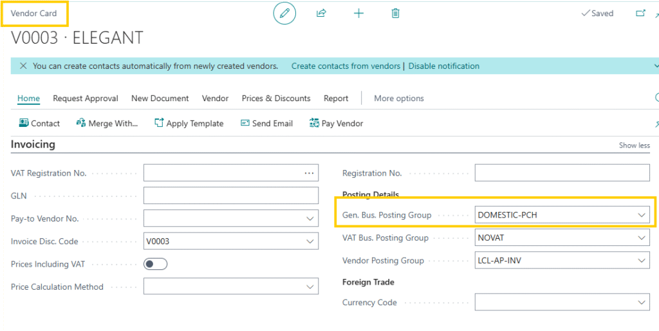Click Show less in Invoicing section
The height and width of the screenshot is (331, 659).
pyautogui.click(x=634, y=146)
